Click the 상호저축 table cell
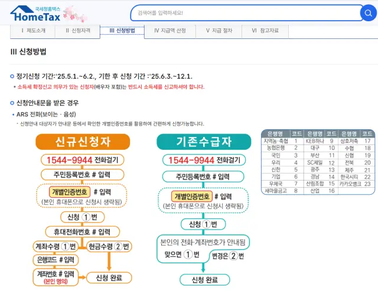 (349, 141)
